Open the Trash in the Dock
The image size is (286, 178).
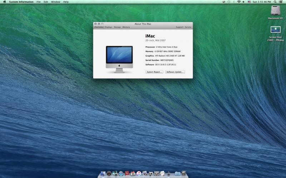pos(183,173)
